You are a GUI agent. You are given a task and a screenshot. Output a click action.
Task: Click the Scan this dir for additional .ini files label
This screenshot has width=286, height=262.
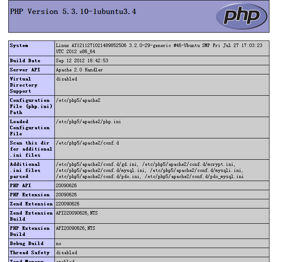(x=31, y=149)
